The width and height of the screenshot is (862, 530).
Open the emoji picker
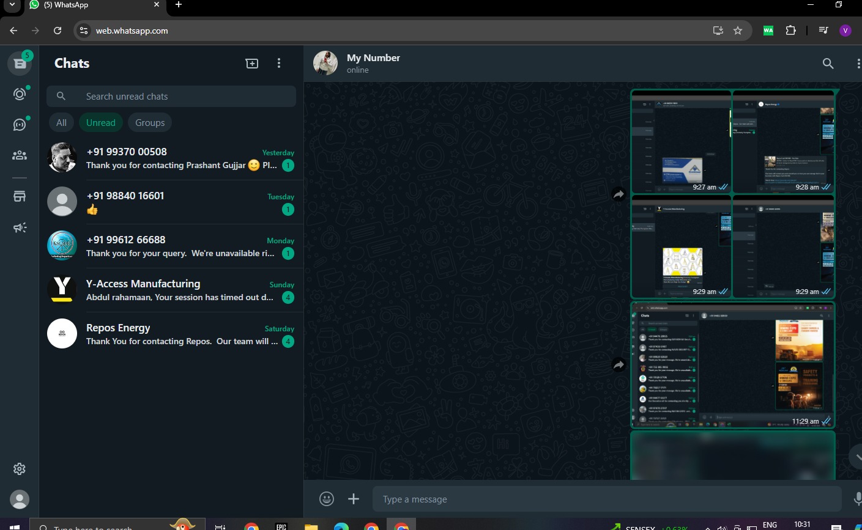coord(327,499)
